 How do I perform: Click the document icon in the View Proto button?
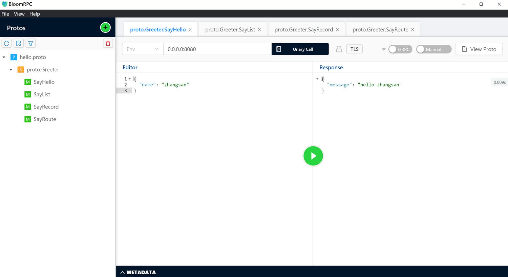point(465,49)
